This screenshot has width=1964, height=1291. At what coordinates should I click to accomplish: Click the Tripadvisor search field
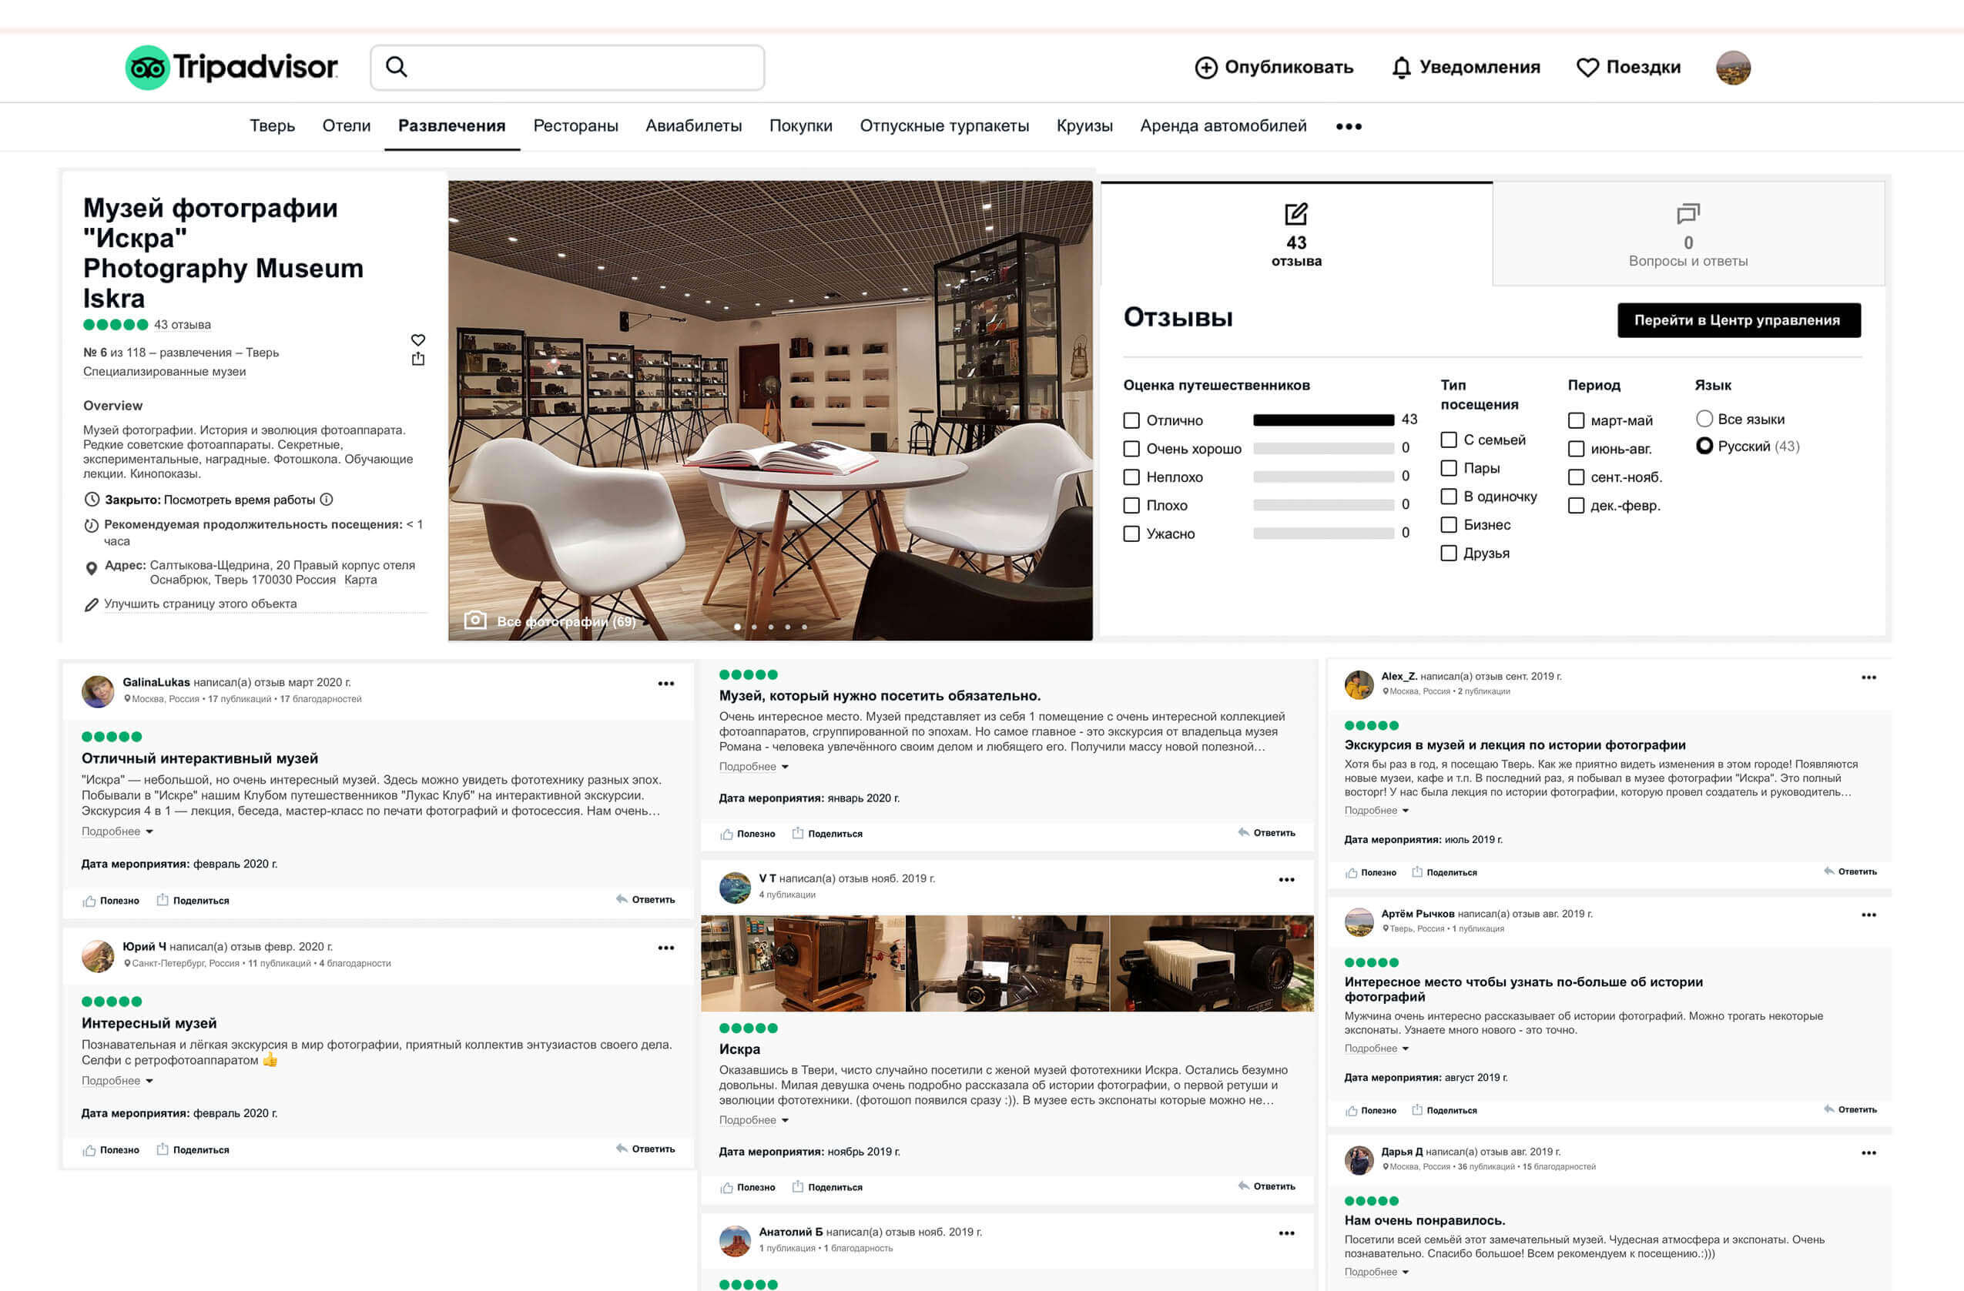568,68
